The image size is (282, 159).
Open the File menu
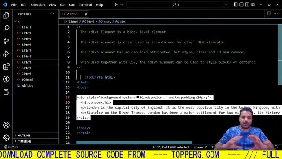coord(14,5)
